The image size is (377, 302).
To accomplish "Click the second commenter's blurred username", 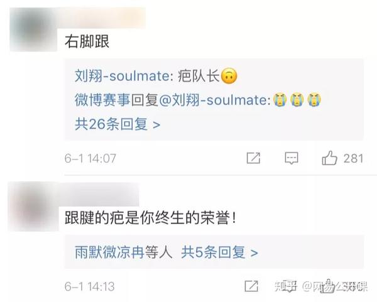I will pos(98,194).
